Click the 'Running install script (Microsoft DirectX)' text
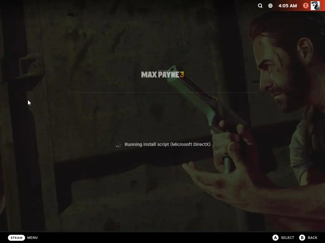The width and height of the screenshot is (325, 243). (168, 144)
